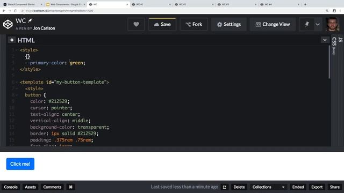Screen dimensions: 344x193
Task: Open the Assets panel
Action: coord(30,187)
